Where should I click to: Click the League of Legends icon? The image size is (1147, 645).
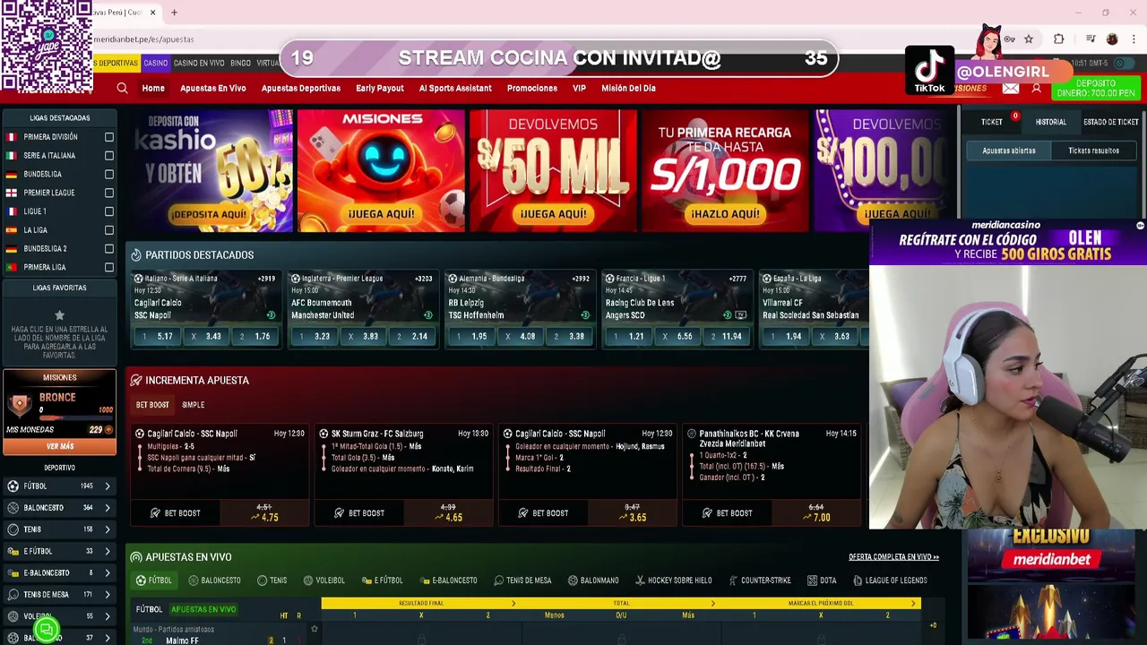[858, 580]
